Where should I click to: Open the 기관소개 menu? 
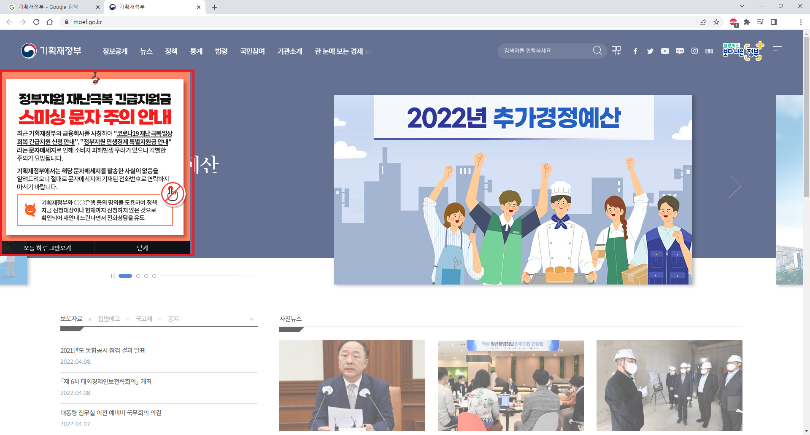tap(290, 51)
